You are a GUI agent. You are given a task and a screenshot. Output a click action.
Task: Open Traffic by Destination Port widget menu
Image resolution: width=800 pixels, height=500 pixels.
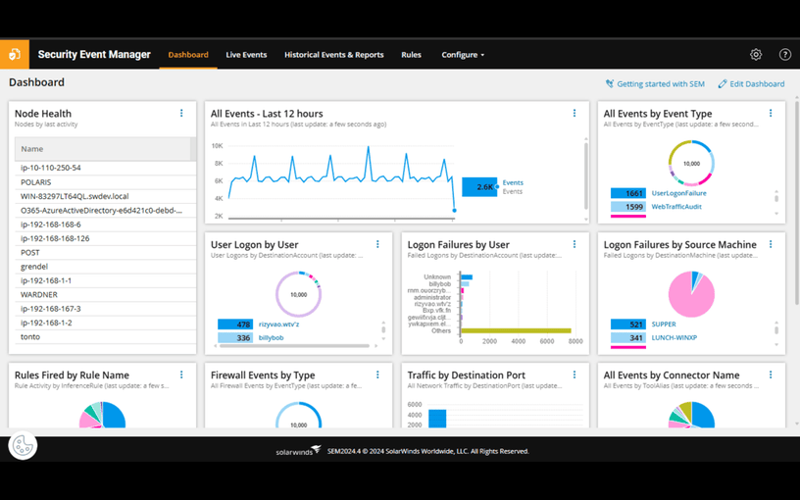click(574, 375)
